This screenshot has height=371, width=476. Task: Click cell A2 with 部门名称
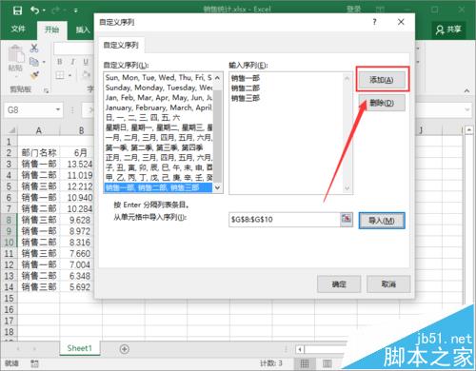(x=39, y=153)
